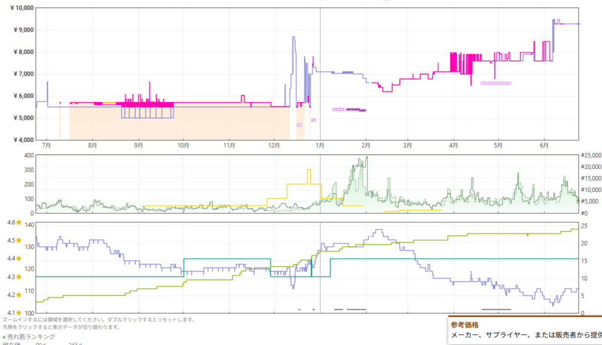Click the #20,000 rank axis label
The image size is (602, 345).
pos(591,167)
